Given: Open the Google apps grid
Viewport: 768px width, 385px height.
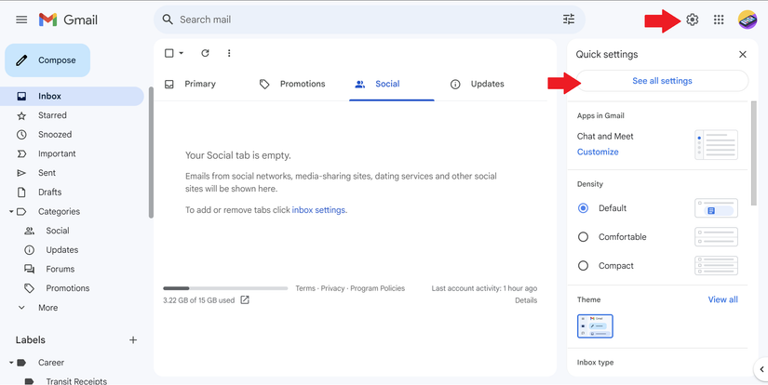Looking at the screenshot, I should click(719, 20).
